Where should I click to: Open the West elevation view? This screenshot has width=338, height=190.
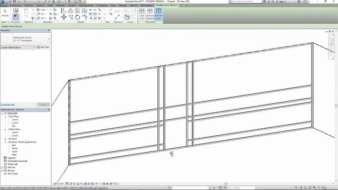pyautogui.click(x=14, y=155)
